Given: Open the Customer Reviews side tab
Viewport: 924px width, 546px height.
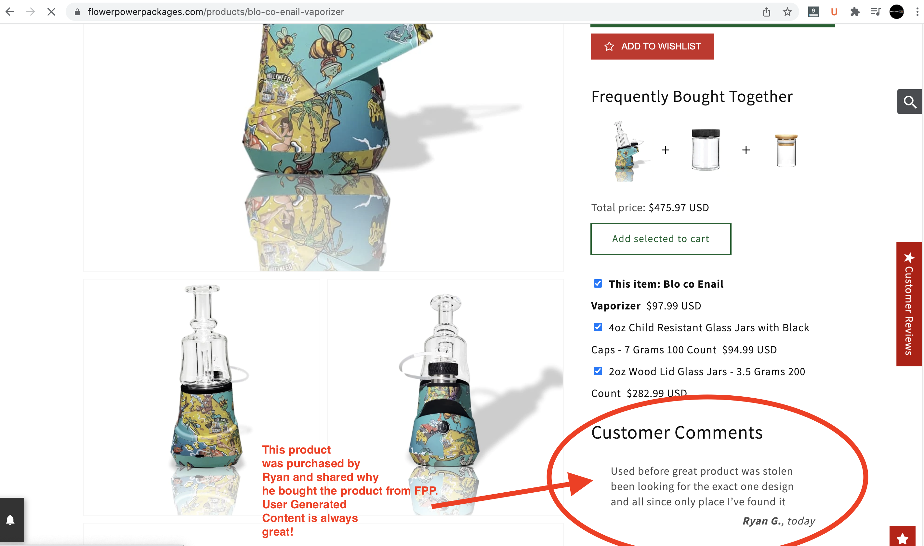Looking at the screenshot, I should [x=909, y=304].
